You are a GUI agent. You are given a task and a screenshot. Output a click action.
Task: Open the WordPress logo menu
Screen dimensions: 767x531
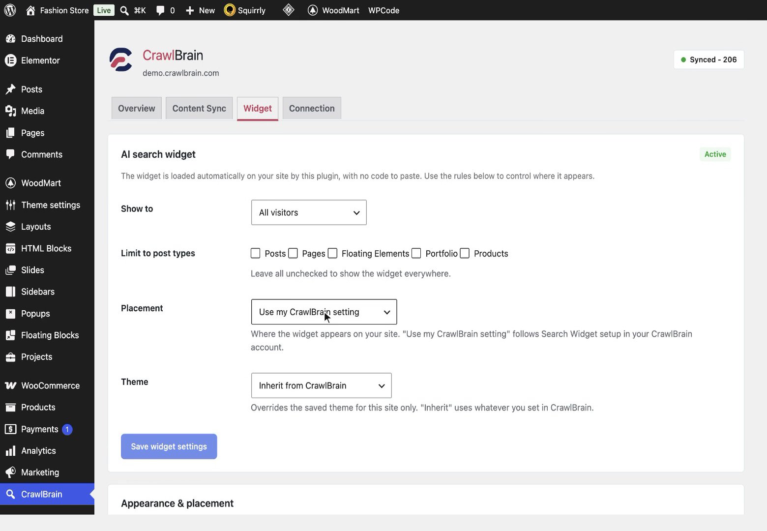pos(10,10)
